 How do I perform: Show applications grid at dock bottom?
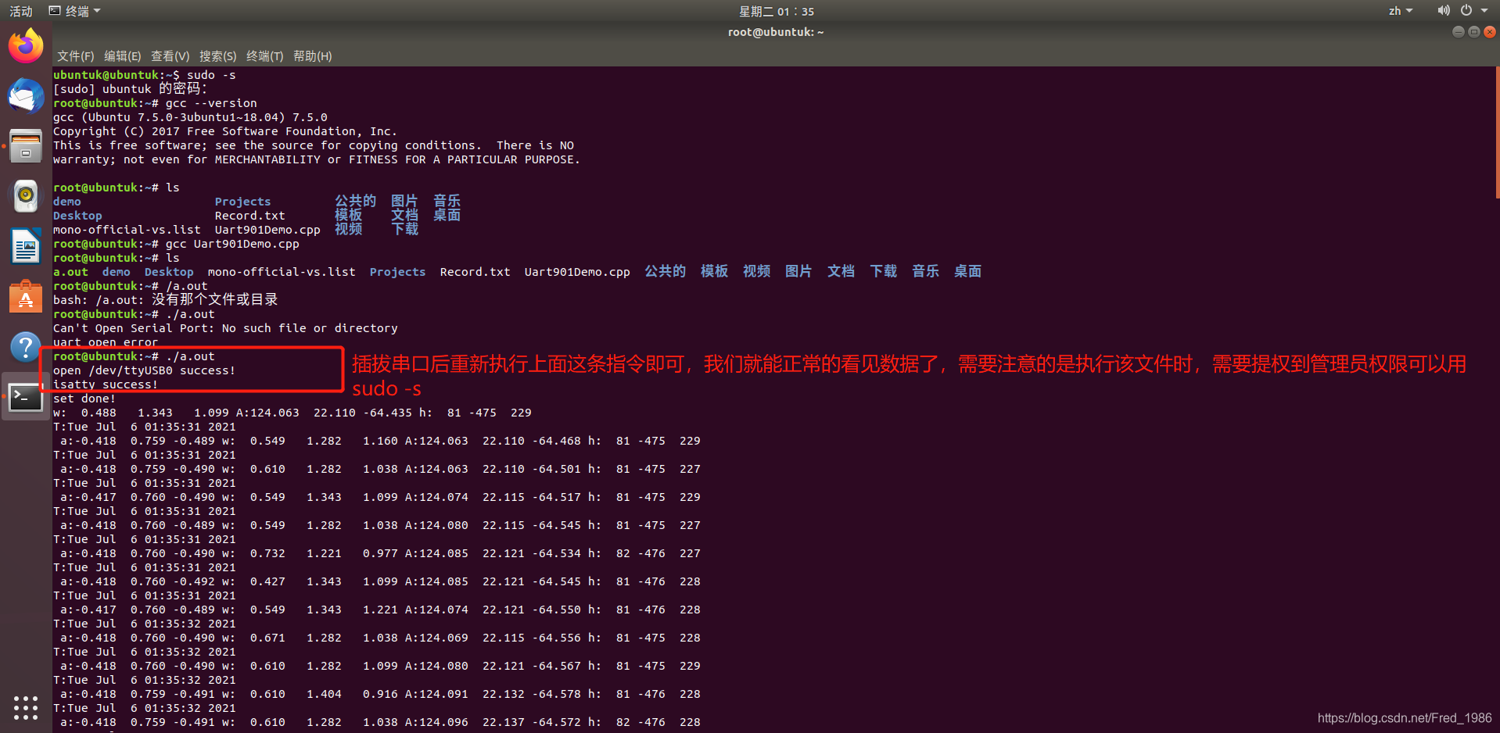click(26, 708)
